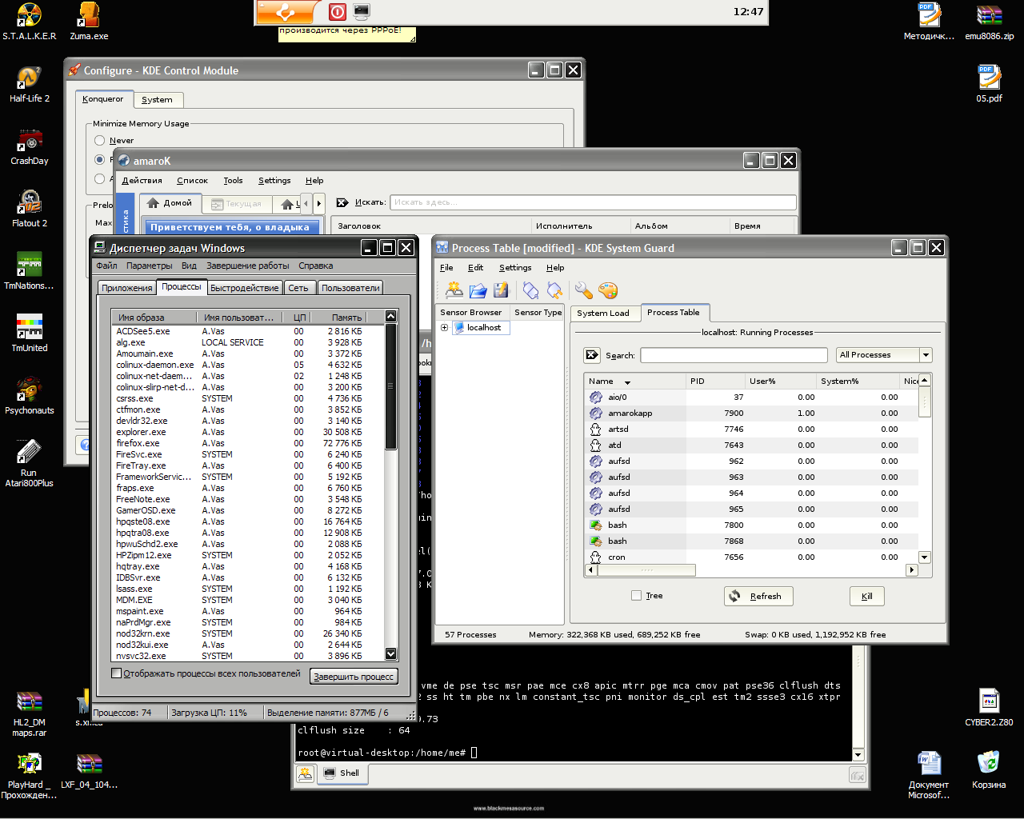Click the Kill button in Process Table
Screen dimensions: 1024x819
pyautogui.click(x=867, y=596)
